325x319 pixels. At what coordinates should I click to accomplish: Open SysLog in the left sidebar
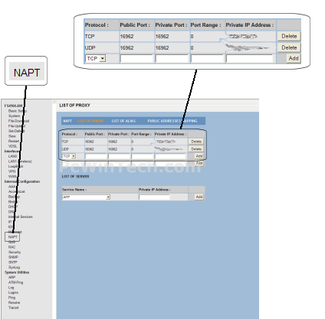coord(14,267)
